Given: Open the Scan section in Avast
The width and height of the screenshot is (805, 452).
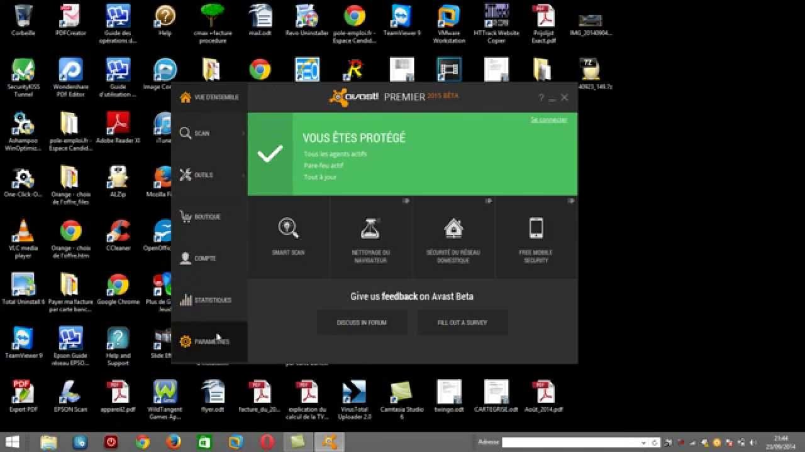Looking at the screenshot, I should (x=209, y=133).
